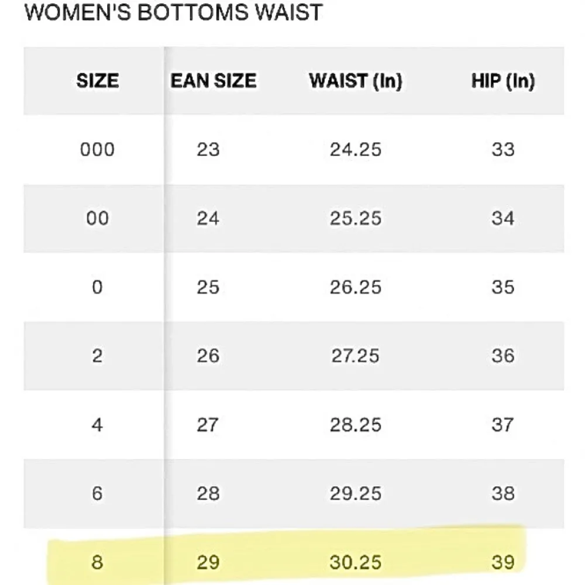Select the HIP (In) column header
Screen dimensions: 585x585
pyautogui.click(x=503, y=81)
